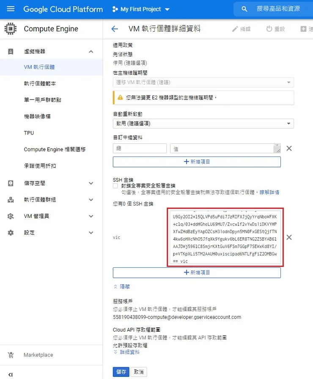Select VM 執行個體 in the sidebar
This screenshot has height=379, width=313.
pyautogui.click(x=51, y=67)
